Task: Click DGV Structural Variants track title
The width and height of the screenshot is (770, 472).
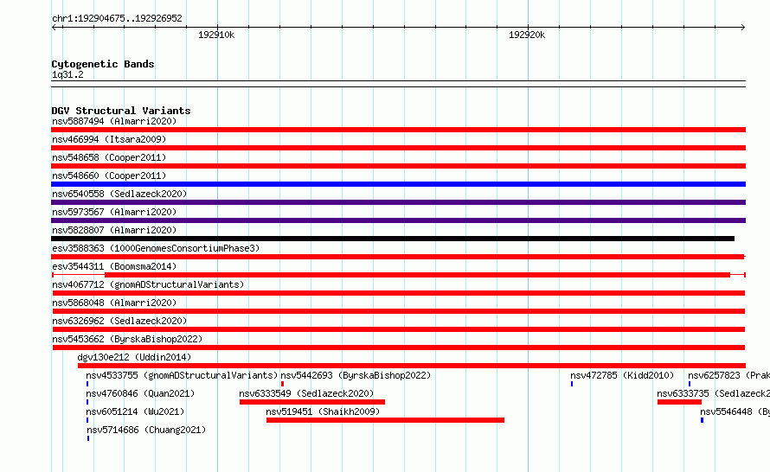Action: (121, 111)
